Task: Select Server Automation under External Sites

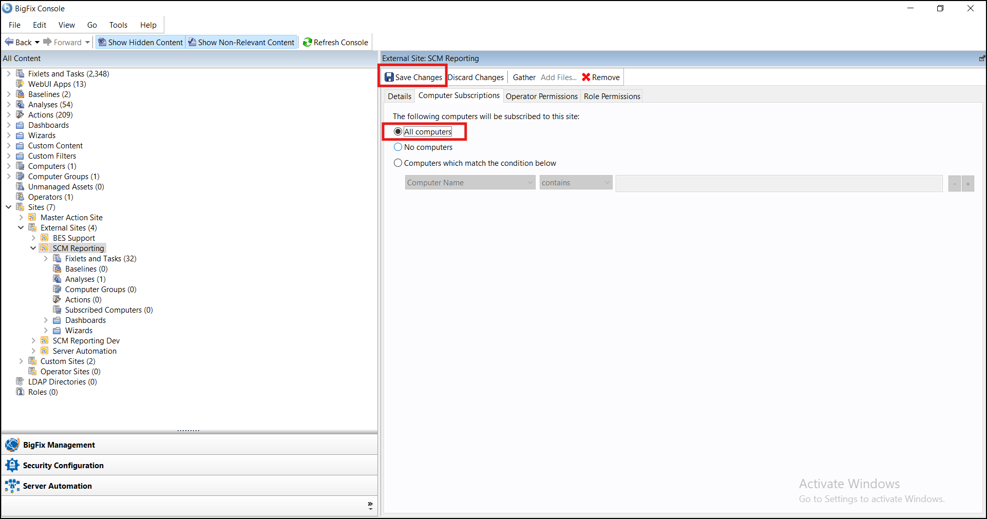Action: point(85,351)
